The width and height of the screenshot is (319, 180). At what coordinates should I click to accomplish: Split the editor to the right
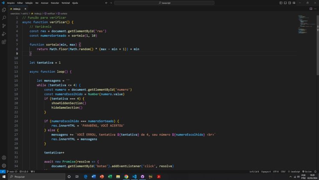(x=311, y=9)
